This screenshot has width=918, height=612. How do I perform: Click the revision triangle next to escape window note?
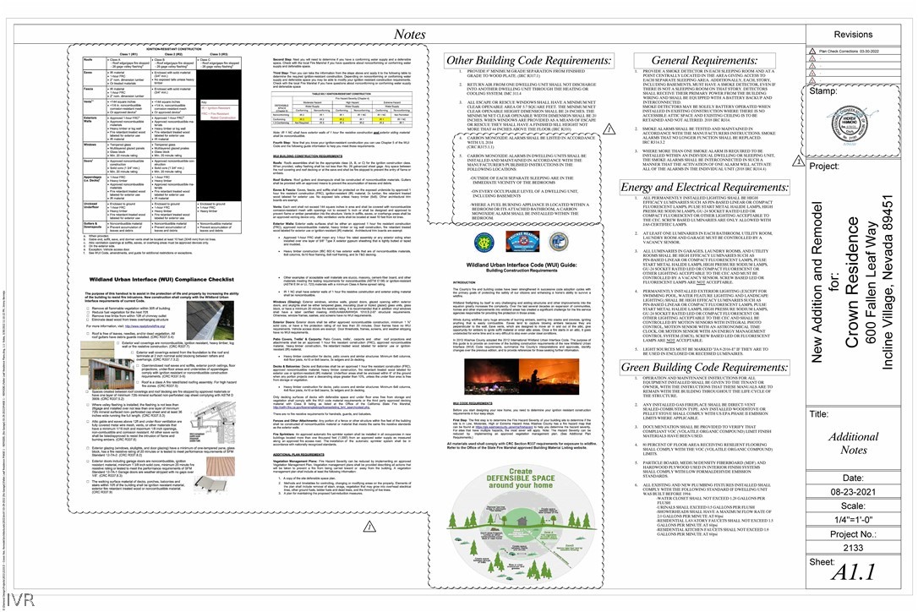coord(609,128)
